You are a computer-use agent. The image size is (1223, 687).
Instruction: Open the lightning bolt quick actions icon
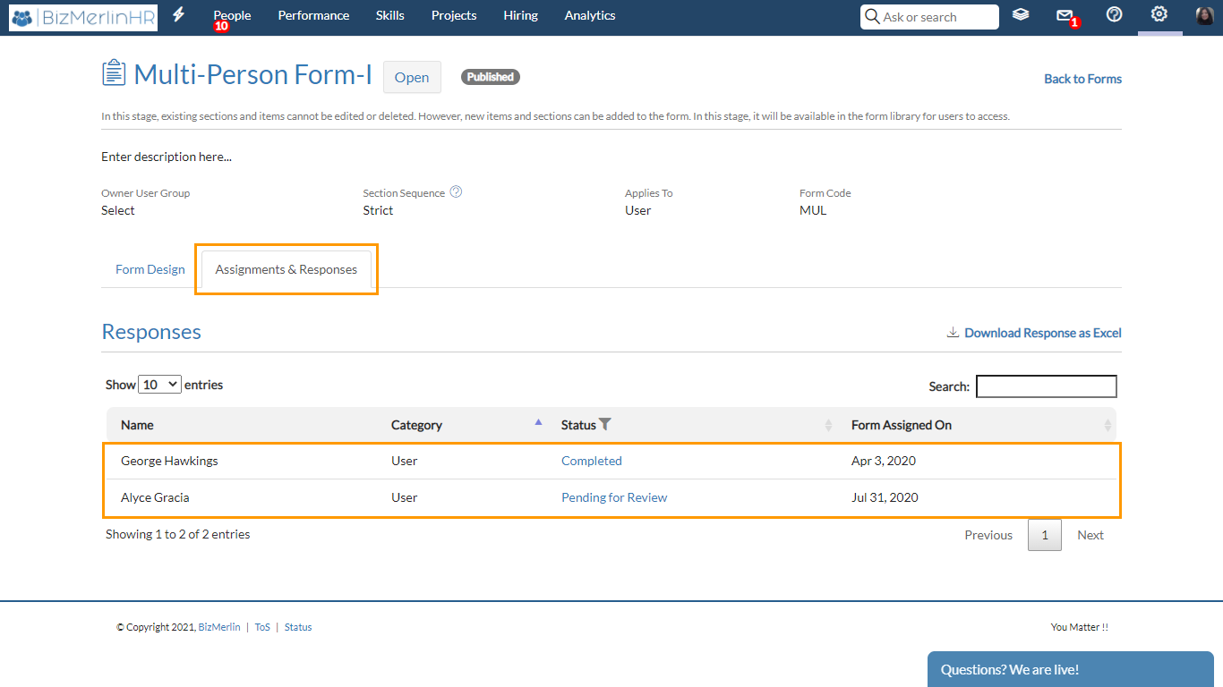click(x=179, y=15)
